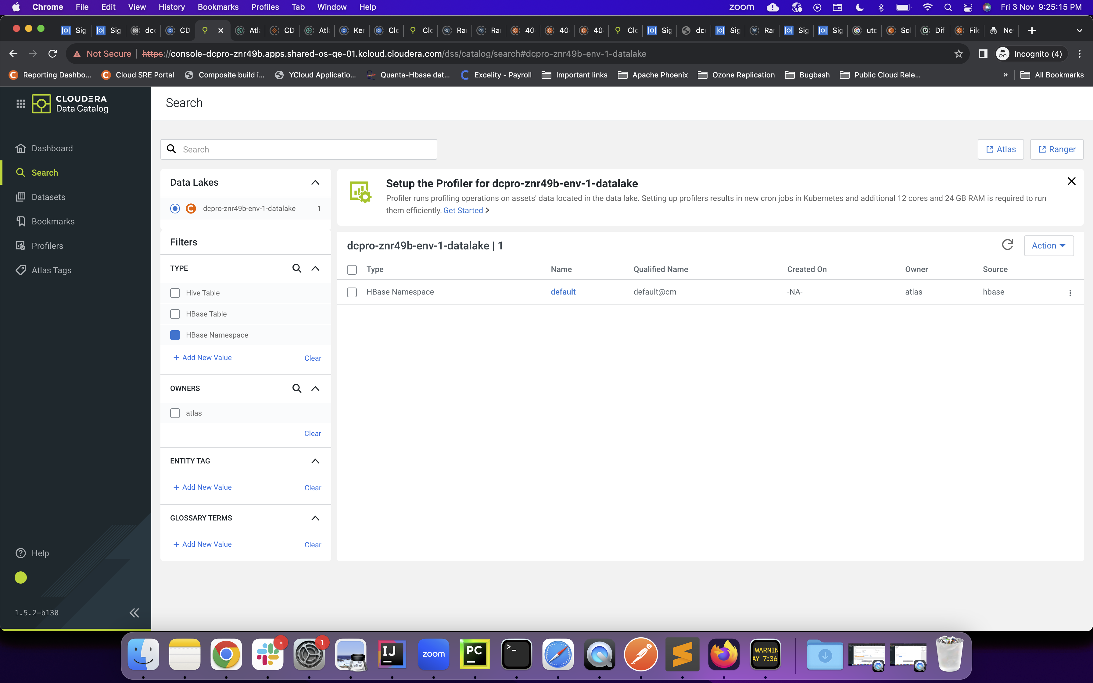The width and height of the screenshot is (1093, 683).
Task: Collapse the GLOSSARY TERMS filter section
Action: 315,518
